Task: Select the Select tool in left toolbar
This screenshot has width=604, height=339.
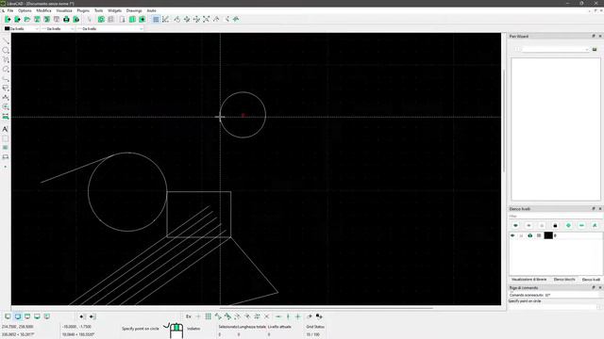Action: point(6,88)
